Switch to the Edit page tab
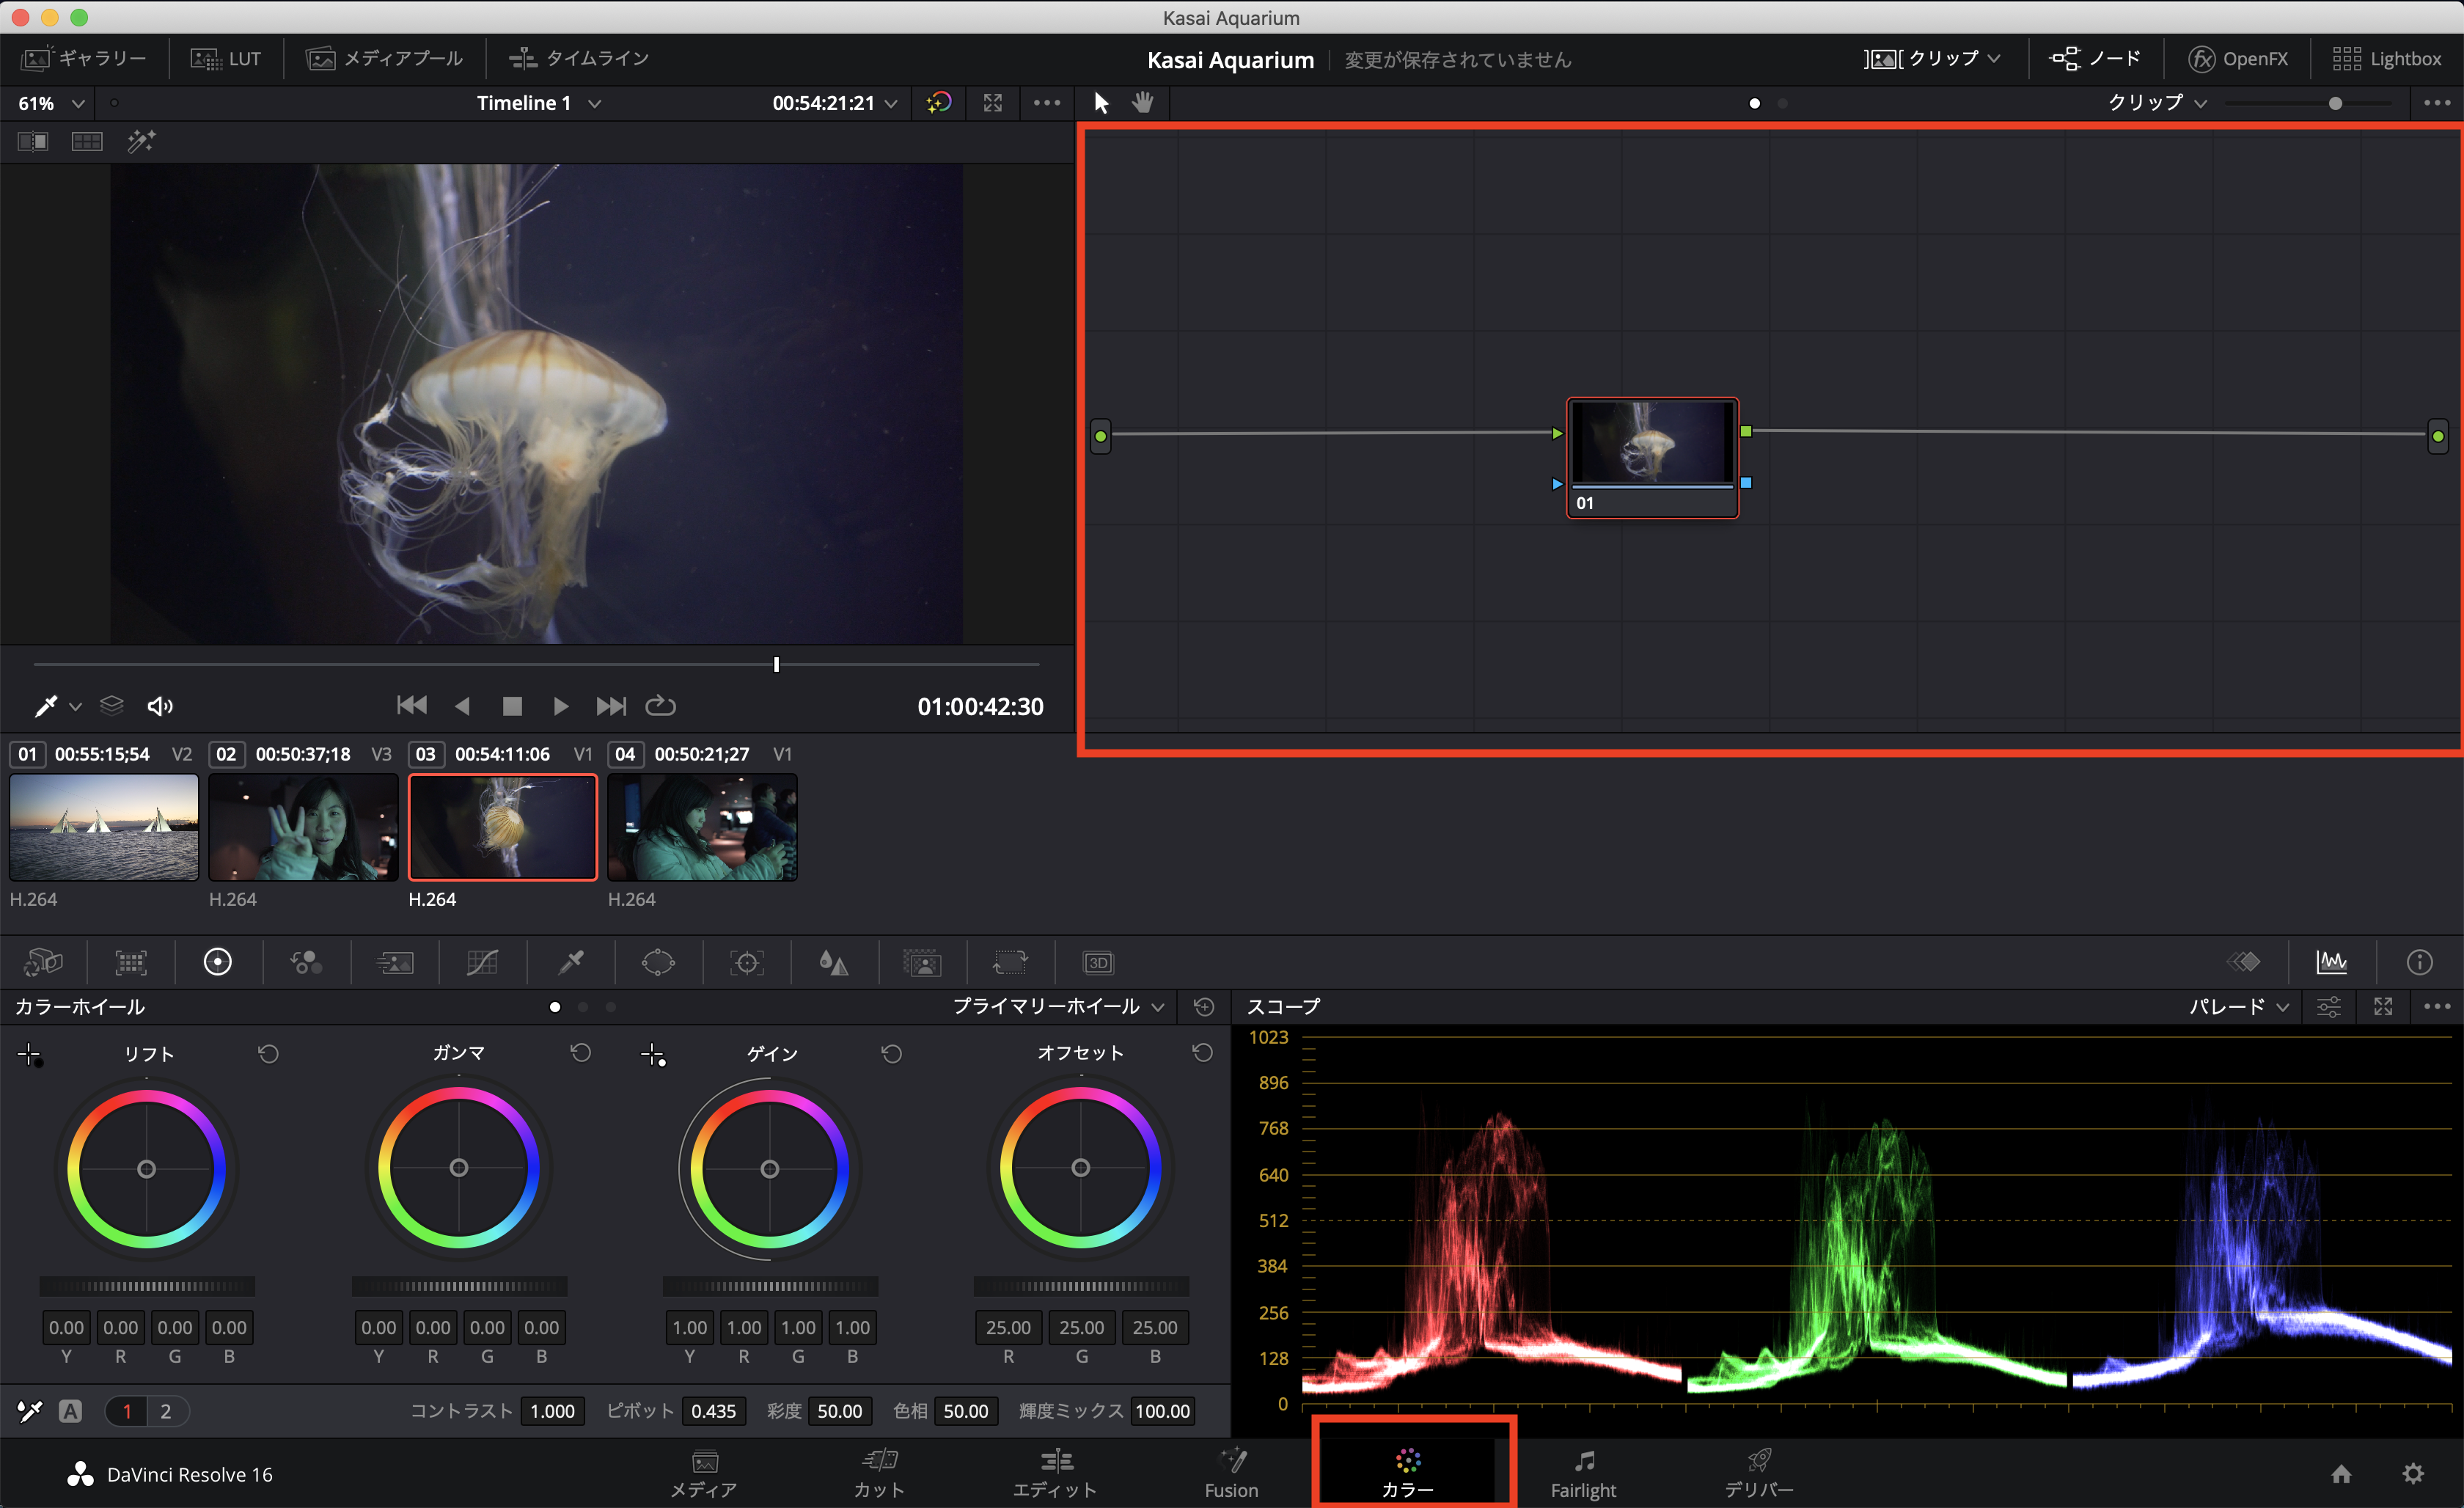Image resolution: width=2464 pixels, height=1508 pixels. click(1055, 1474)
